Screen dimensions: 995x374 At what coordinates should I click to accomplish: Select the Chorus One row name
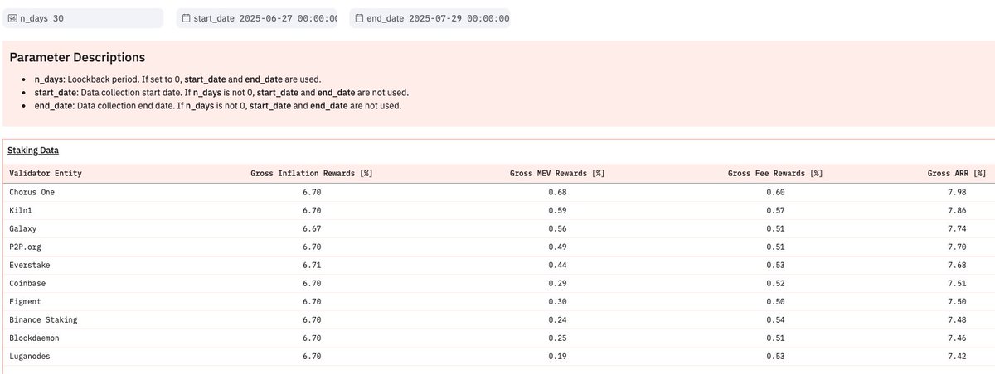coord(32,192)
